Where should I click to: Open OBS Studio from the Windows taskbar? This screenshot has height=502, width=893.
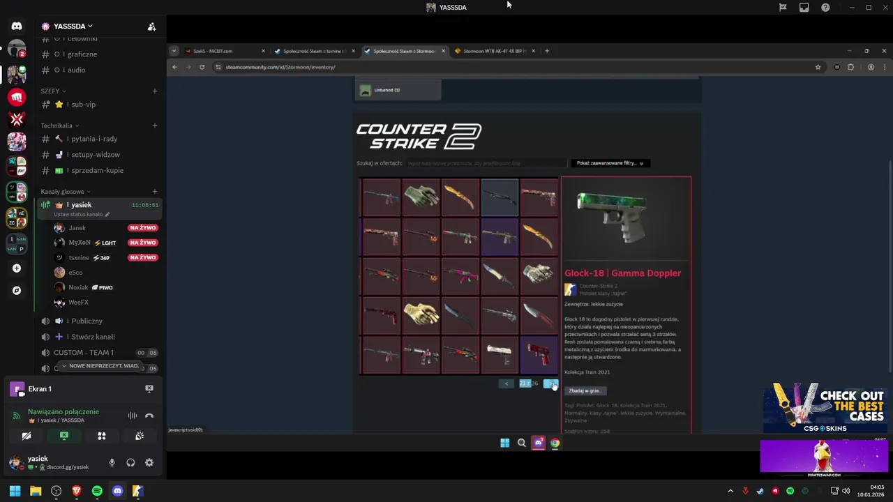click(56, 491)
